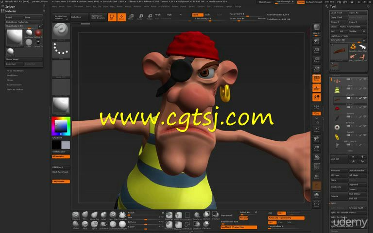Click the Quick Sketch button

point(98,17)
